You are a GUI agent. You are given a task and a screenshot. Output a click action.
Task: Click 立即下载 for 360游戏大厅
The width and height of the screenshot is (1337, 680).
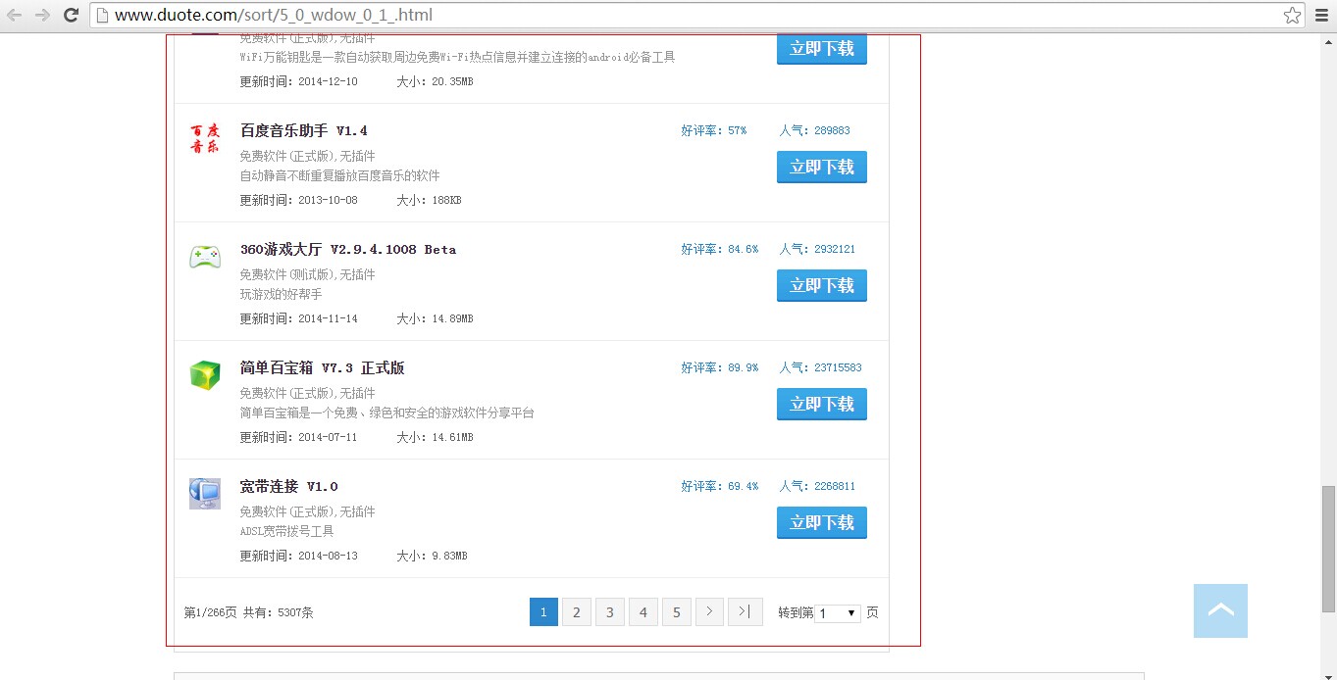click(x=821, y=285)
